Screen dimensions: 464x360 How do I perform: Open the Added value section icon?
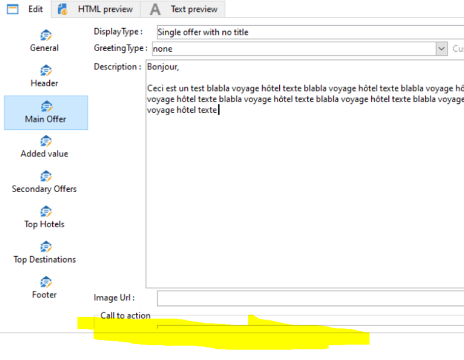(x=46, y=141)
